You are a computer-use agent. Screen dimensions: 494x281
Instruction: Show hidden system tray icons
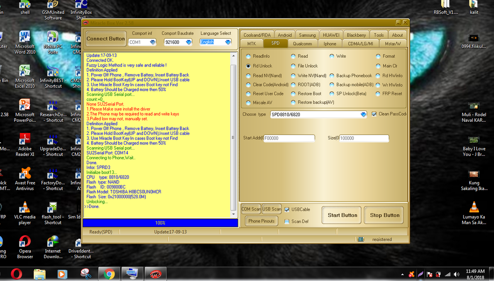click(403, 274)
